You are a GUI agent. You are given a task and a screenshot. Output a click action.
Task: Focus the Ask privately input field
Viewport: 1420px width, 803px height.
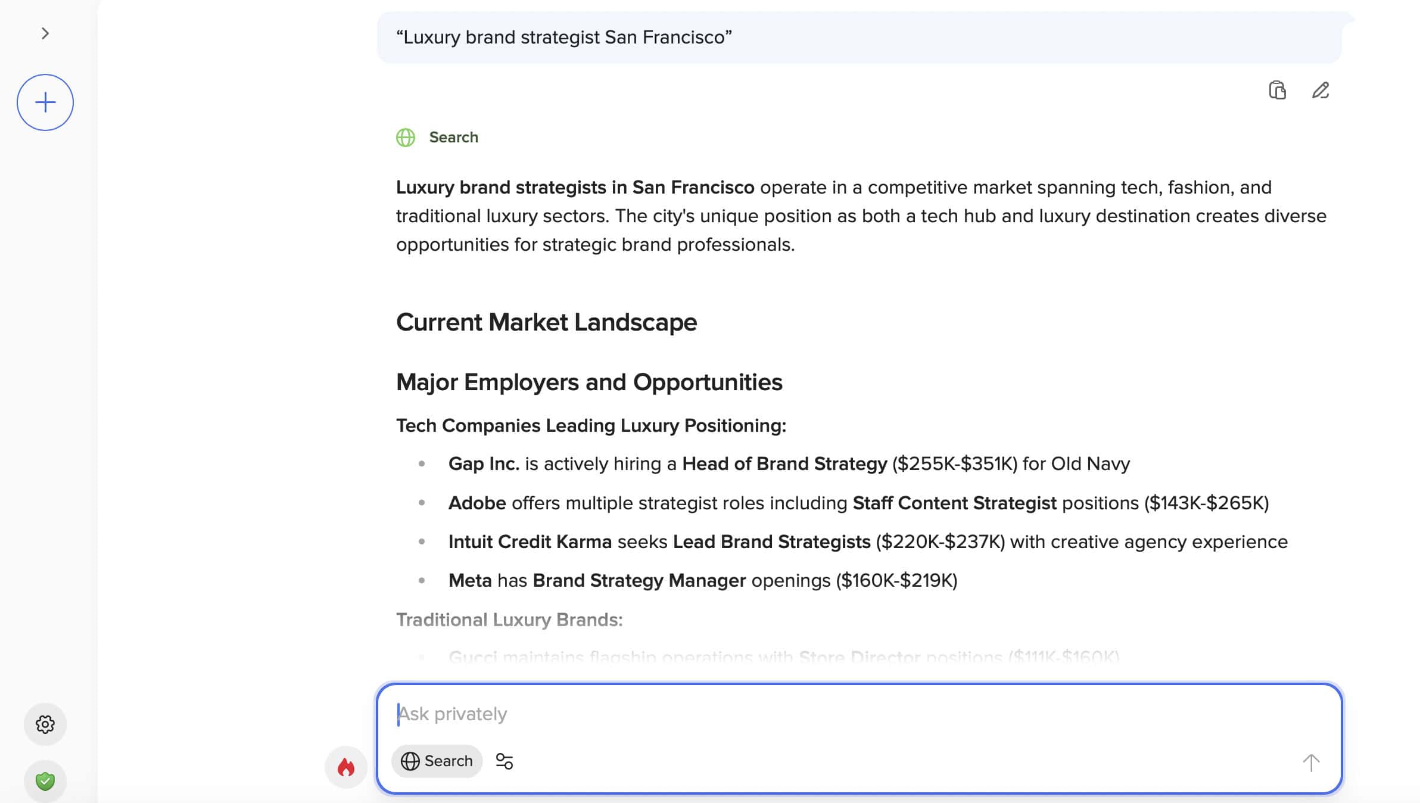click(858, 714)
